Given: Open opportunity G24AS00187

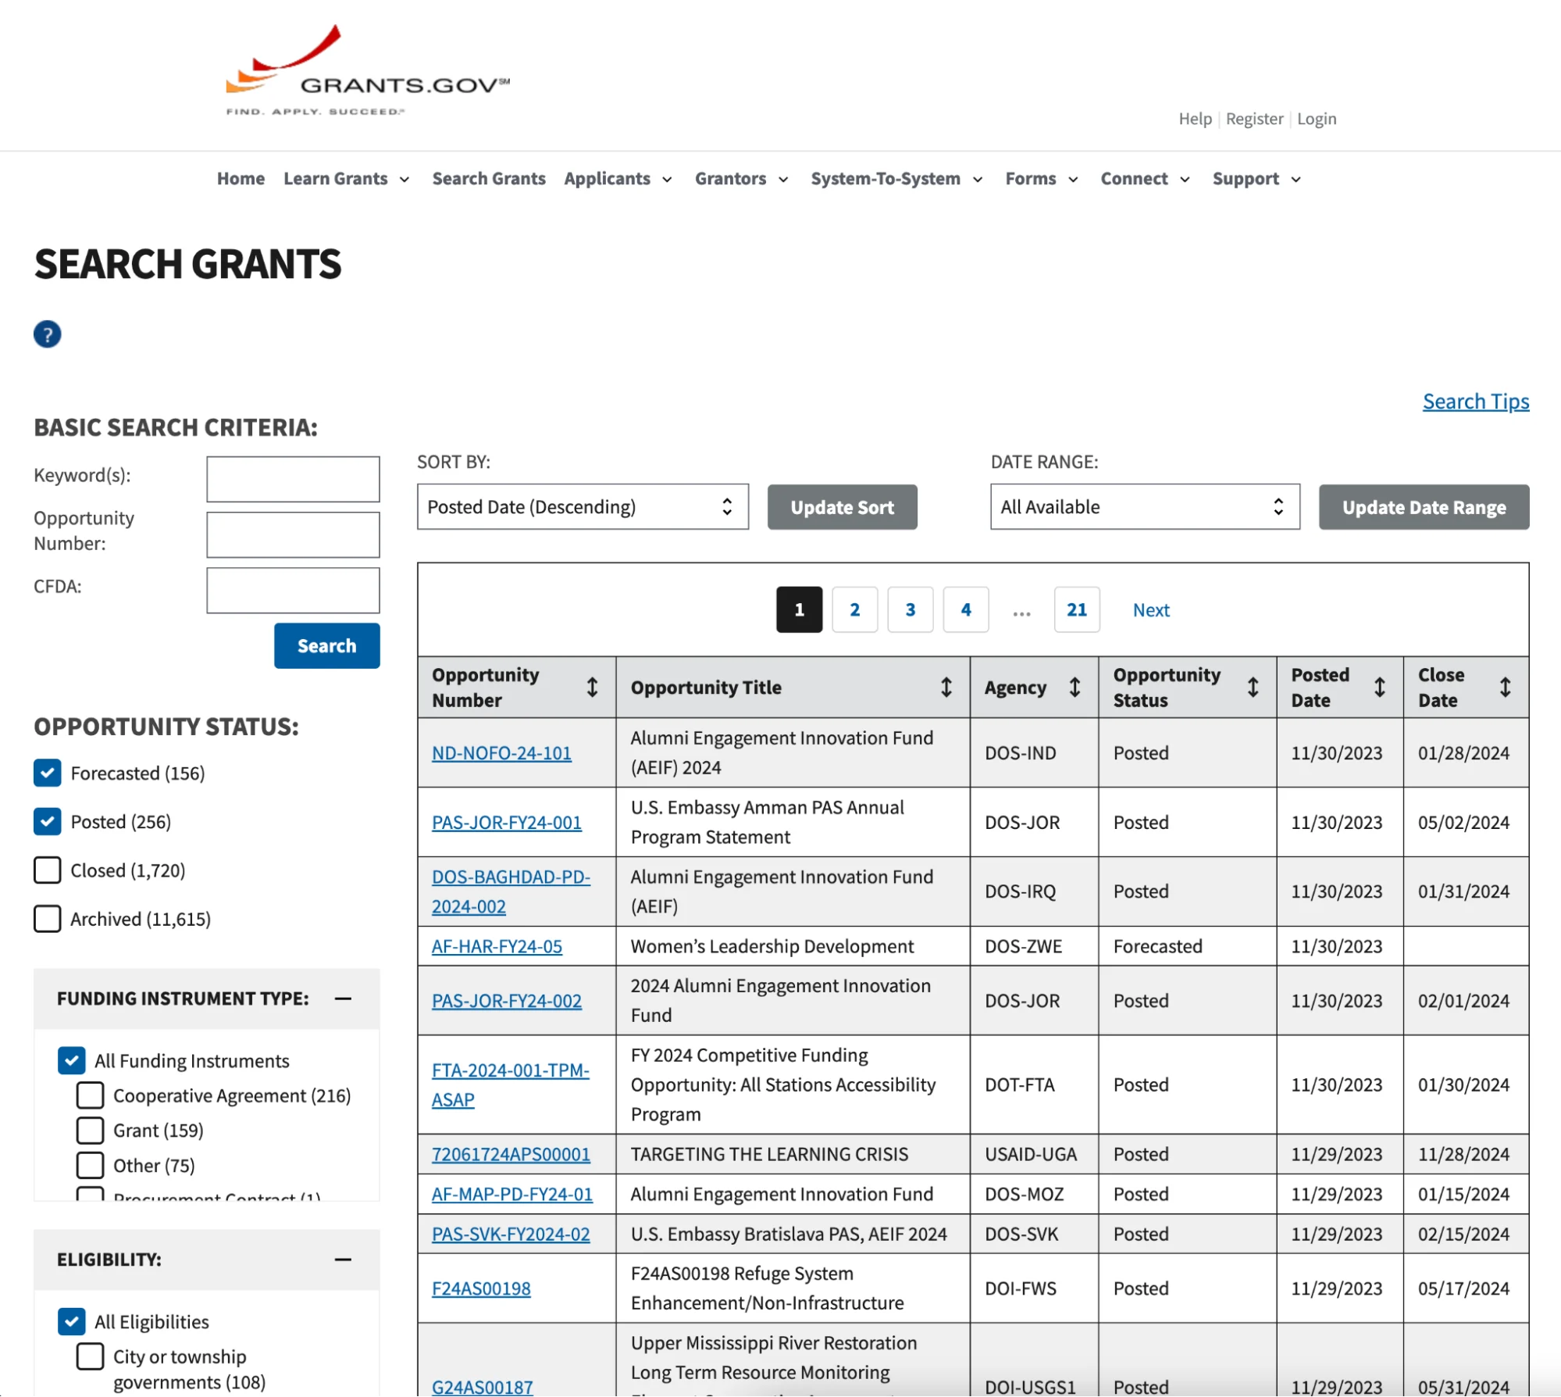Looking at the screenshot, I should pos(482,1387).
